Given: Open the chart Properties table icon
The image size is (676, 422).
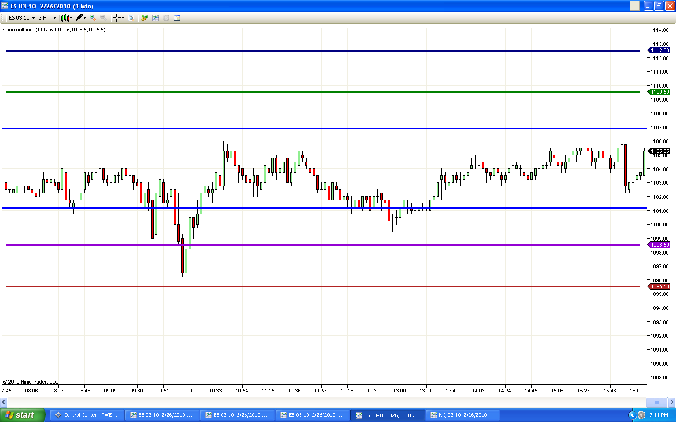Looking at the screenshot, I should [177, 18].
